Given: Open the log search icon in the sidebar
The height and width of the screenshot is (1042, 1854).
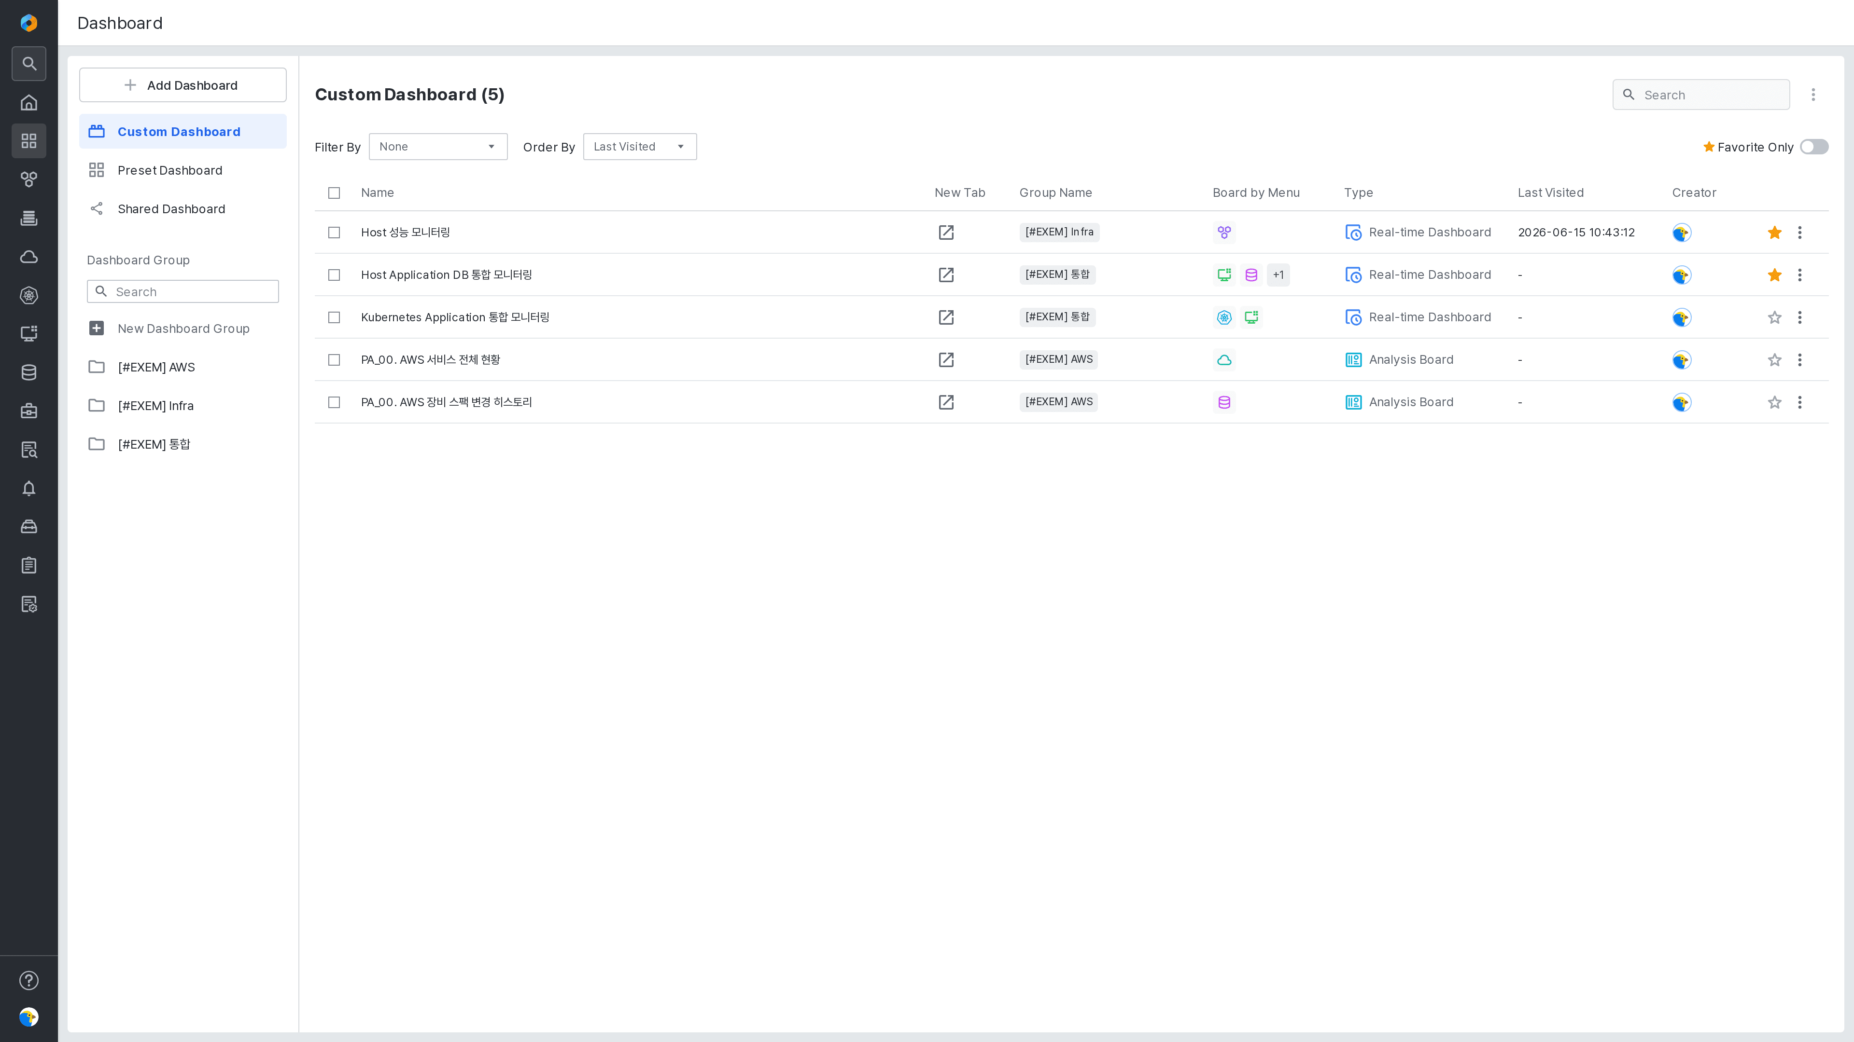Looking at the screenshot, I should [29, 450].
